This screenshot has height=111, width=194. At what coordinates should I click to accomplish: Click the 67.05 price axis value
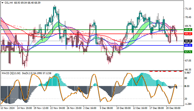pos(188,60)
